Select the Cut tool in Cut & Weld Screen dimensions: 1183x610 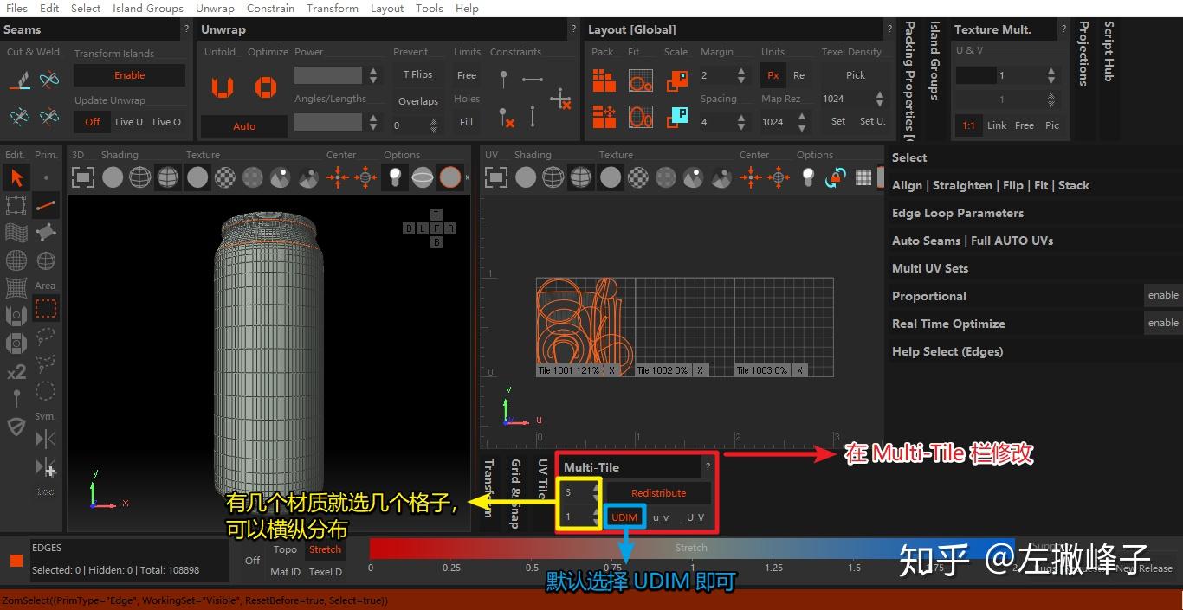(x=22, y=80)
